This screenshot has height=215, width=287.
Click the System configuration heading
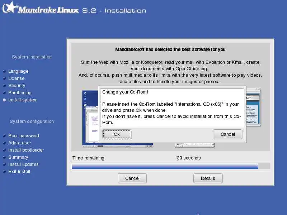(x=32, y=121)
